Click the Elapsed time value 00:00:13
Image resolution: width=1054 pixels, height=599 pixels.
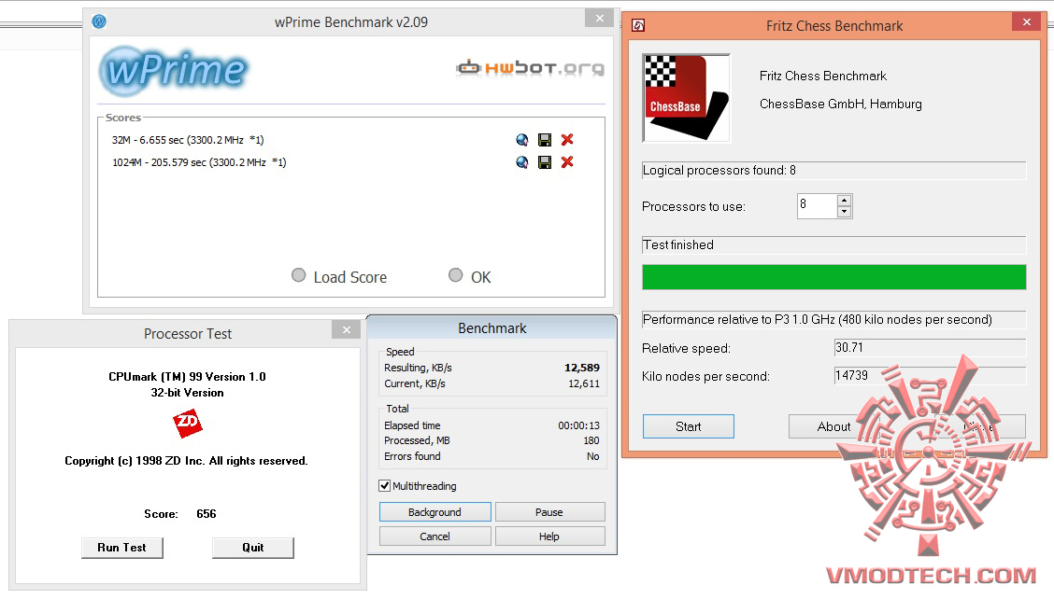tap(578, 425)
